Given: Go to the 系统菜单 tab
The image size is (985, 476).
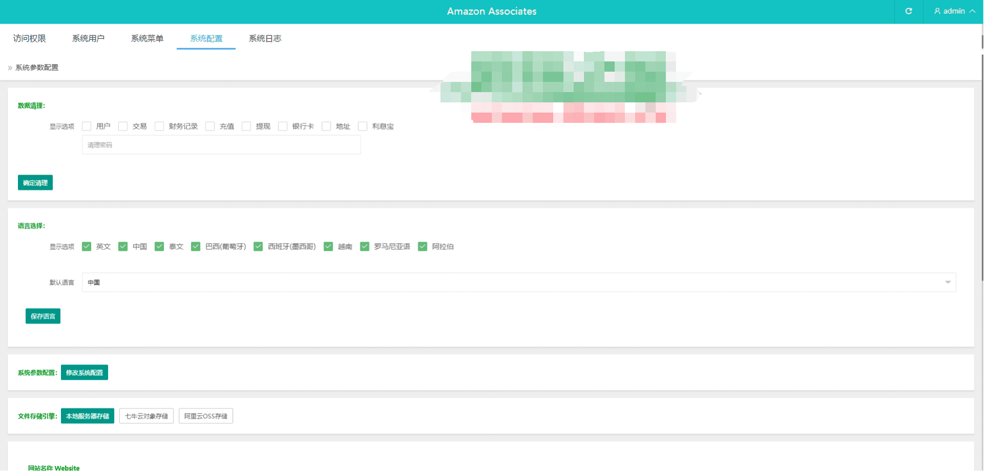Looking at the screenshot, I should tap(147, 38).
